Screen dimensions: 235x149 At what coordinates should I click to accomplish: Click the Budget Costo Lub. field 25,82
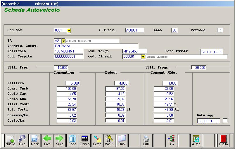(115, 99)
